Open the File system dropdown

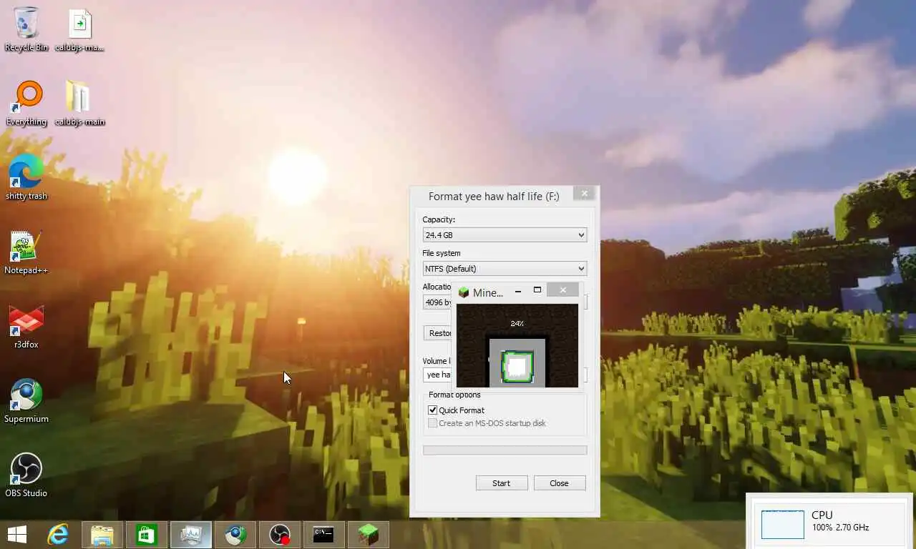point(505,268)
